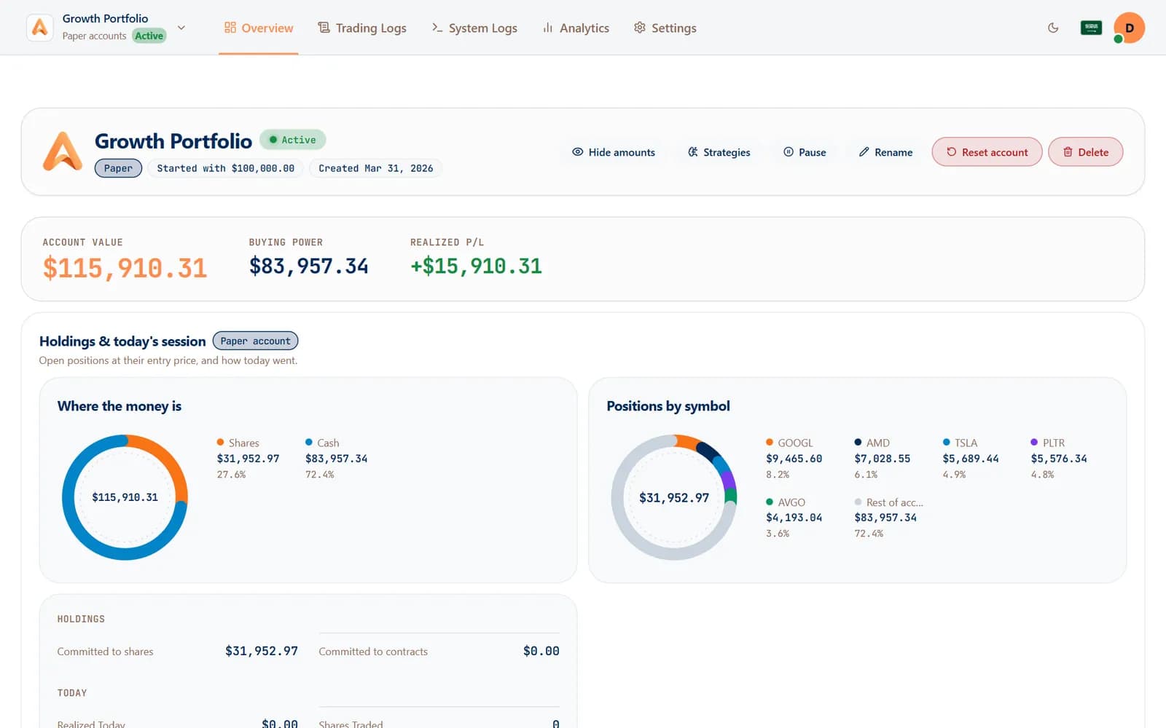Hide amounts with the eye button

click(614, 152)
